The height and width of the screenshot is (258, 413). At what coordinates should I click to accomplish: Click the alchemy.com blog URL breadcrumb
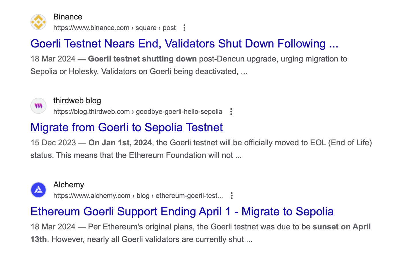(138, 196)
